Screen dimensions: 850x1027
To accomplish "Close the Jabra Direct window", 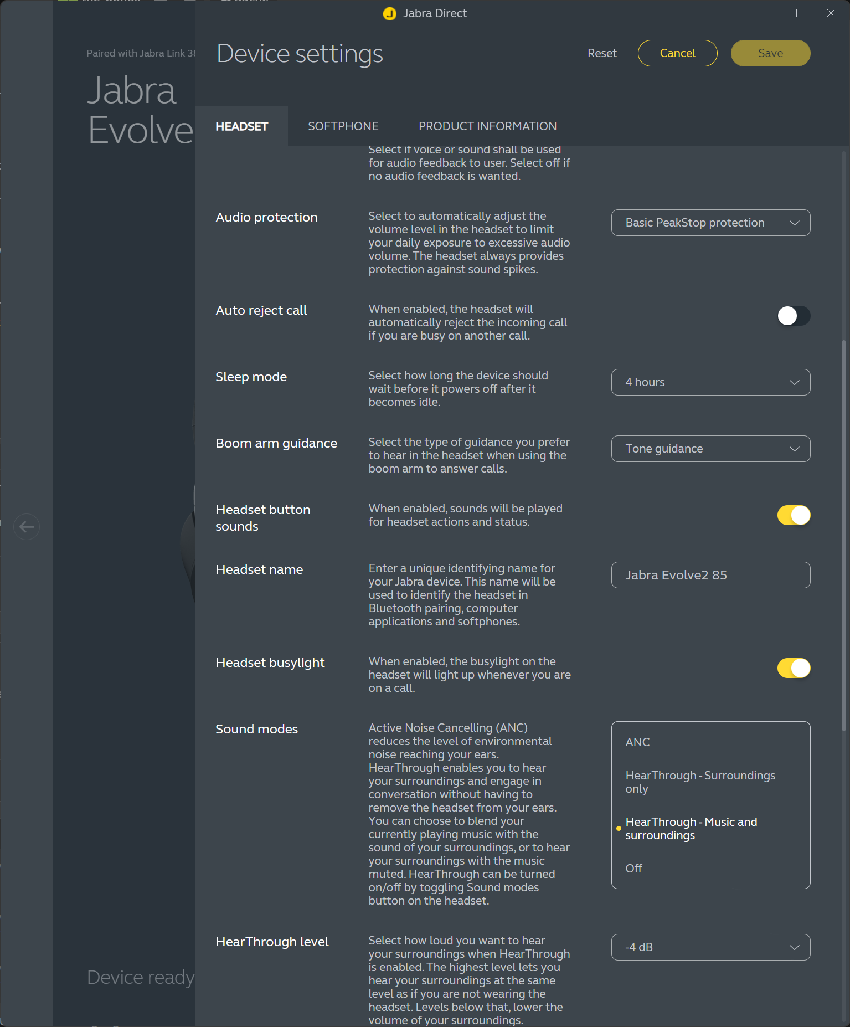I will (x=831, y=13).
